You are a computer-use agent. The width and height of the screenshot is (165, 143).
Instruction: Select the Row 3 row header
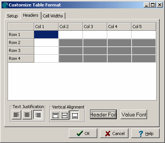coord(21,50)
